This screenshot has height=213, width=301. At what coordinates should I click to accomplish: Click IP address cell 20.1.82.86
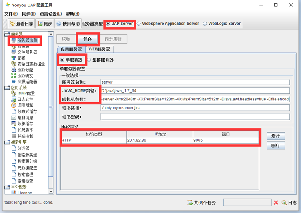point(160,140)
